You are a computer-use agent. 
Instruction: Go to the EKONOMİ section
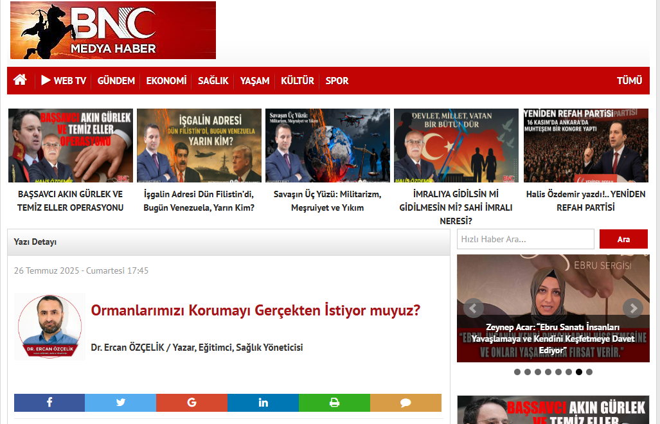click(x=166, y=81)
